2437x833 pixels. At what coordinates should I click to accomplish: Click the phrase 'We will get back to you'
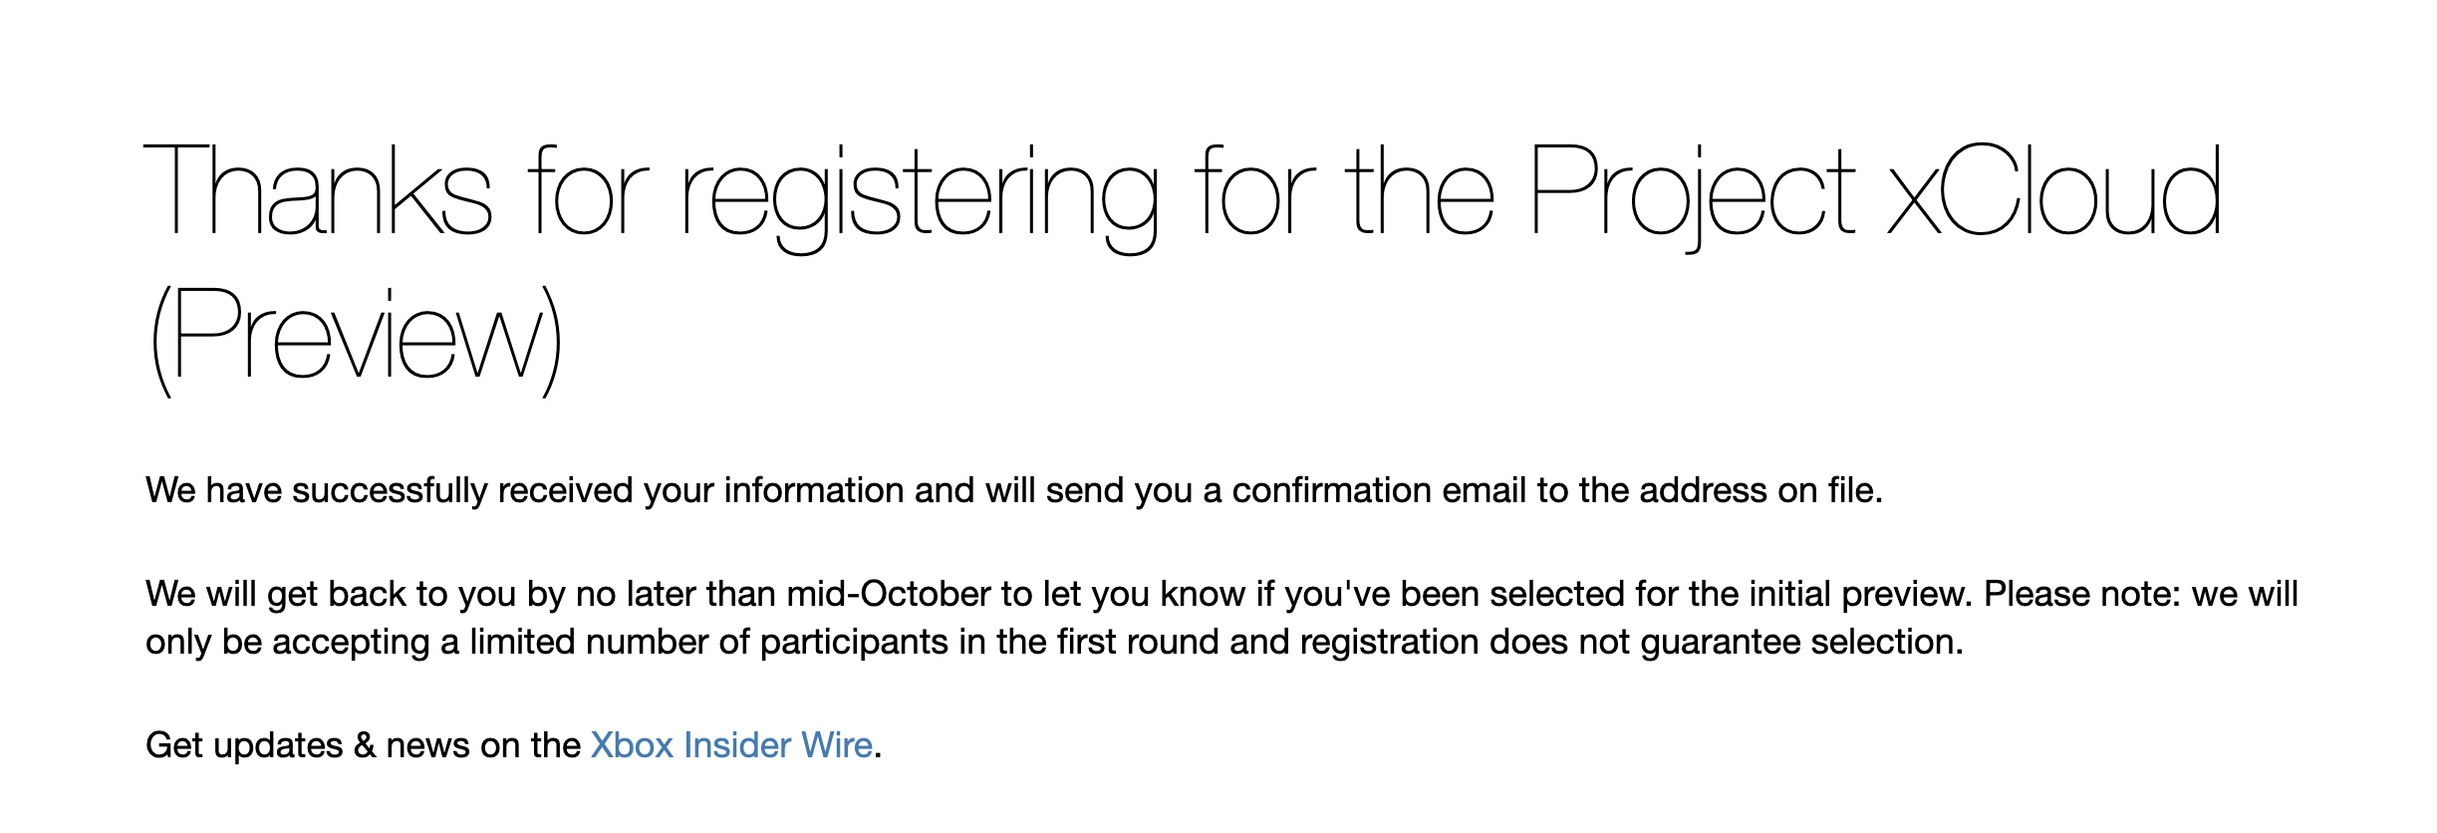(332, 594)
